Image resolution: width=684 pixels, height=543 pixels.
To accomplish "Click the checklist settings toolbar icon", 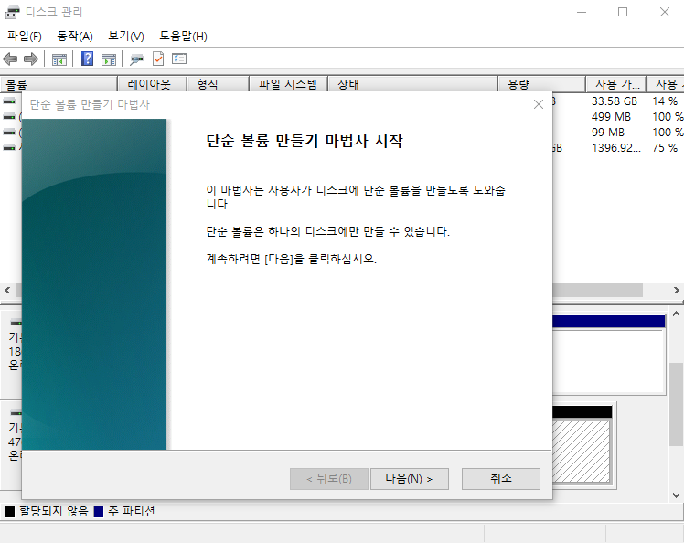I will pos(179,59).
